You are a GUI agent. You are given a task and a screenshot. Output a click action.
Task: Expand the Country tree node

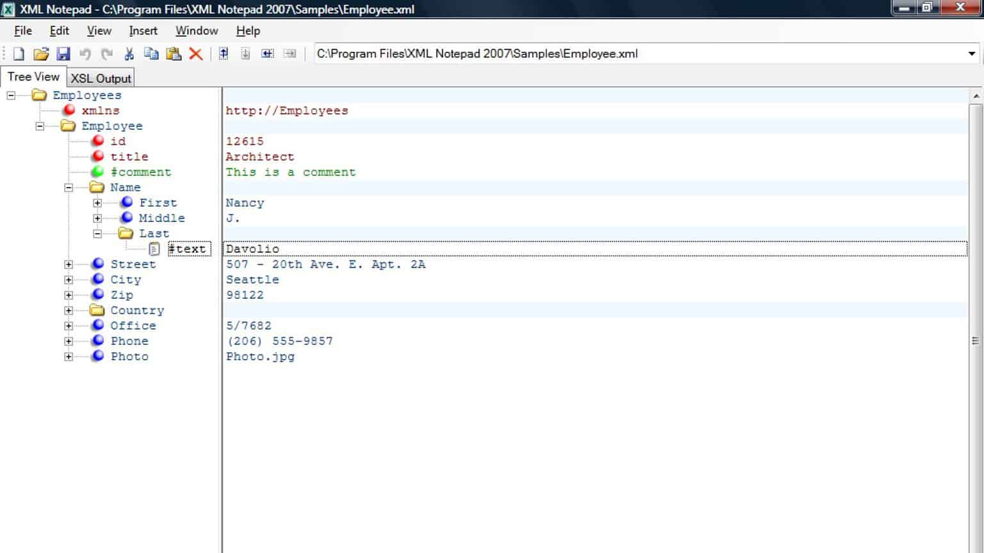click(x=69, y=310)
